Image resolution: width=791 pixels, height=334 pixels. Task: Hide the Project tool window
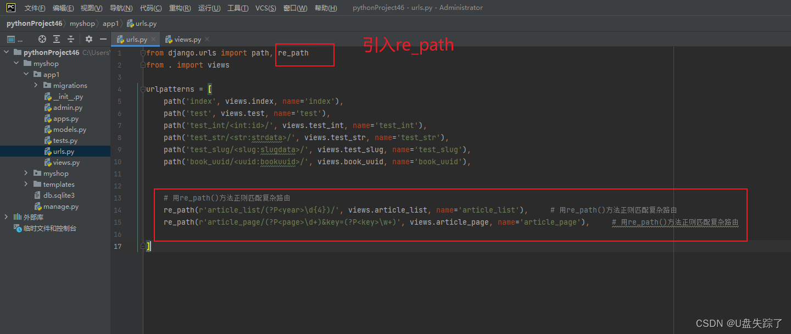(103, 39)
